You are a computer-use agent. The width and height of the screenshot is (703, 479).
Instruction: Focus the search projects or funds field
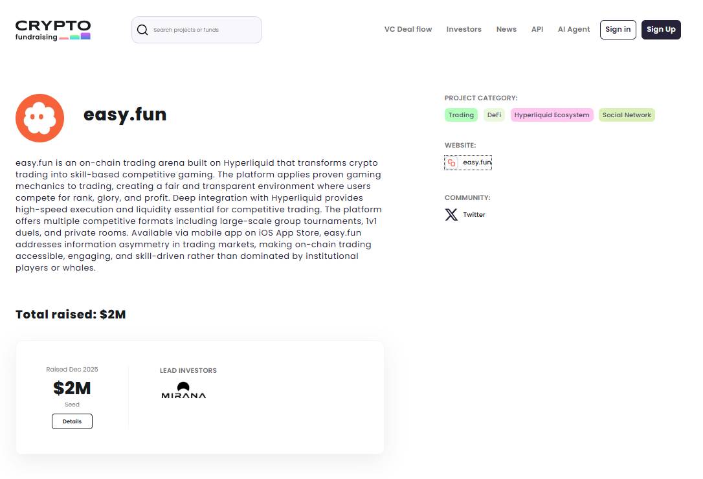pyautogui.click(x=204, y=30)
